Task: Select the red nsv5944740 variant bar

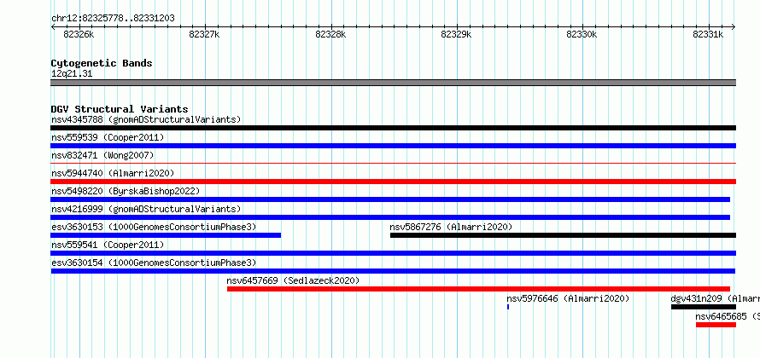Action: coord(393,182)
